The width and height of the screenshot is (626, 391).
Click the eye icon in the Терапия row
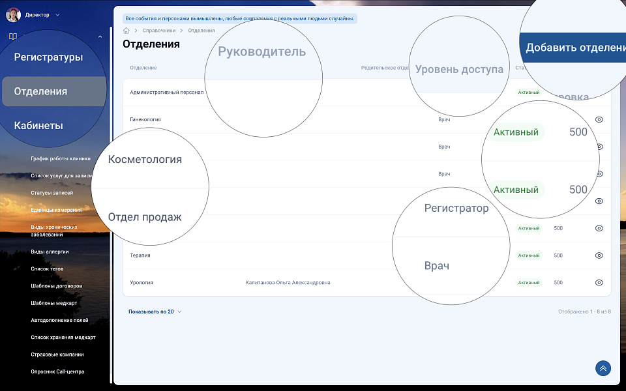[x=599, y=255]
